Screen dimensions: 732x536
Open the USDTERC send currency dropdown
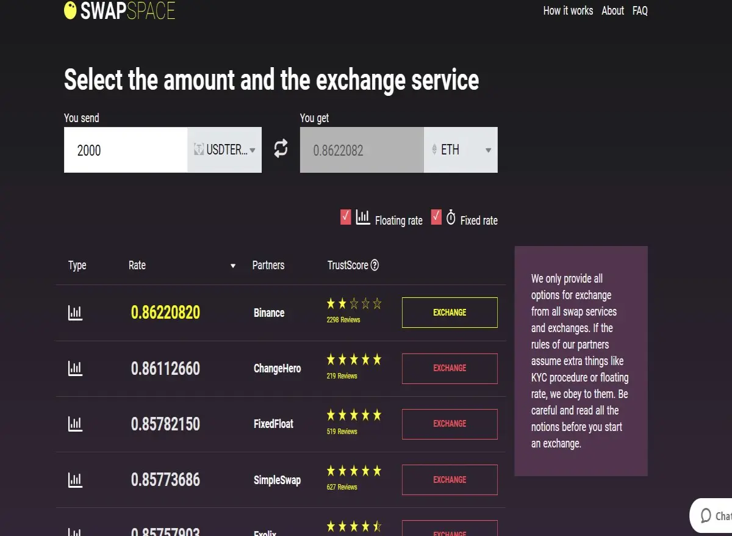click(224, 150)
